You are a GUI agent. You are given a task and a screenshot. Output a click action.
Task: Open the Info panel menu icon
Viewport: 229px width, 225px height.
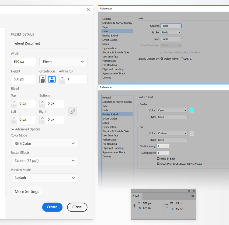(x=193, y=196)
